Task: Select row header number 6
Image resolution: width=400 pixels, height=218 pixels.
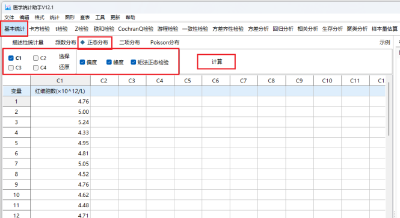Action: (17, 154)
